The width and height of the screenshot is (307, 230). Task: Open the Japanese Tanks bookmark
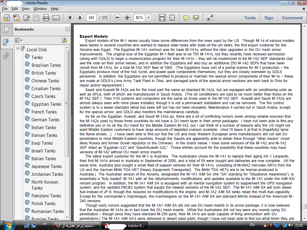click(46, 167)
